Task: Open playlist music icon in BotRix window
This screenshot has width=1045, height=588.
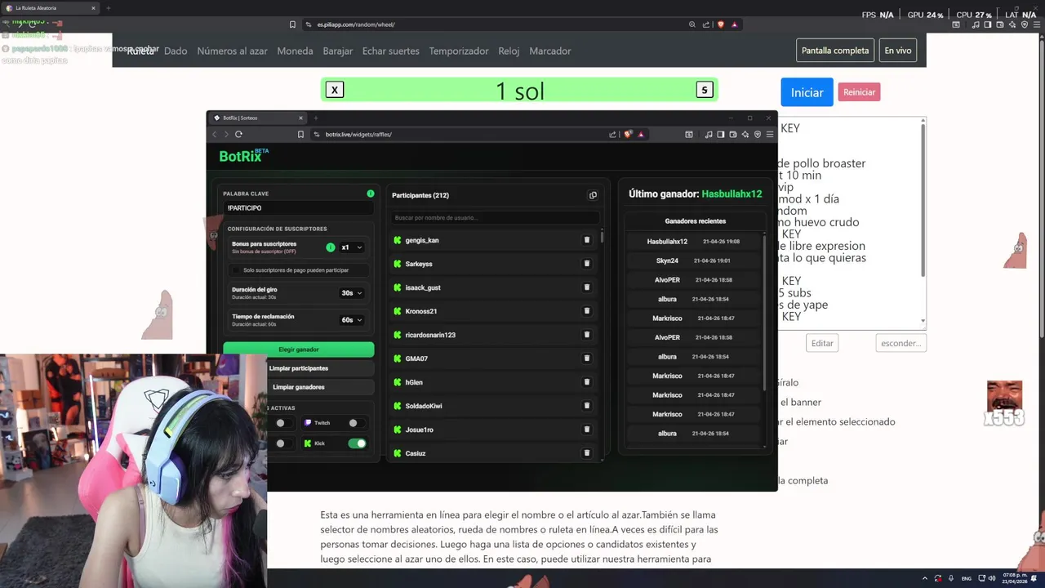Action: 709,134
